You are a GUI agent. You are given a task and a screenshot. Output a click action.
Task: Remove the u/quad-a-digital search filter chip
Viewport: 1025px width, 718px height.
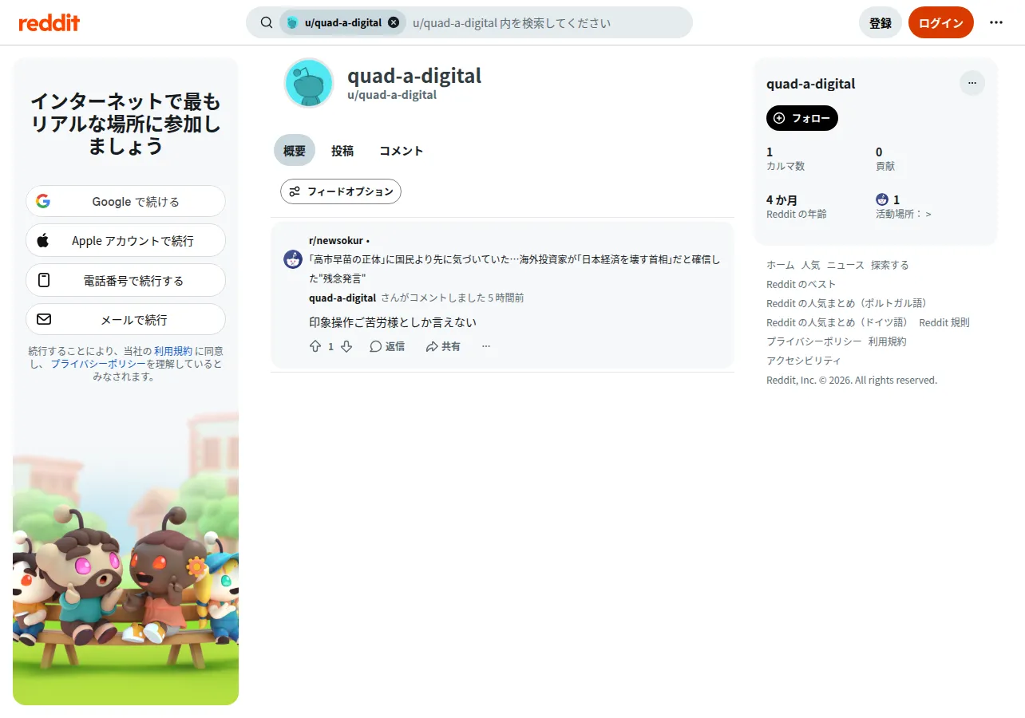394,22
